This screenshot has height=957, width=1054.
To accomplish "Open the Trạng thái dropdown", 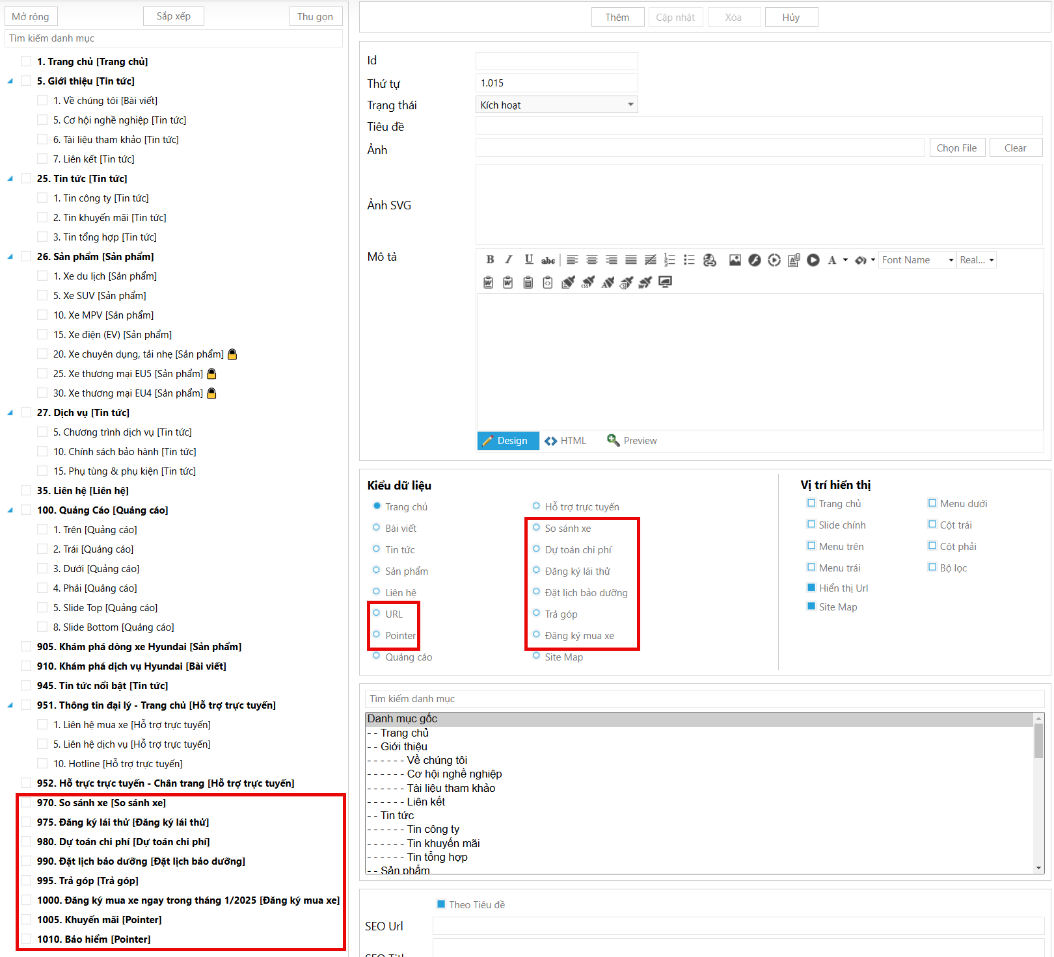I will [x=556, y=105].
